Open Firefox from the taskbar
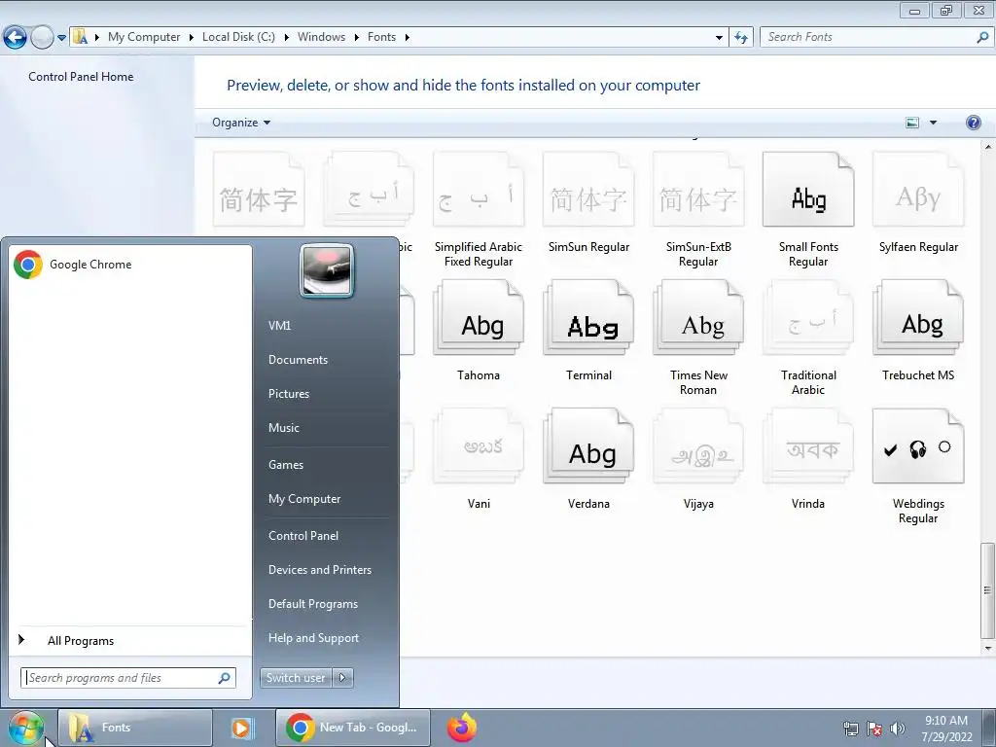996x747 pixels. click(x=462, y=728)
